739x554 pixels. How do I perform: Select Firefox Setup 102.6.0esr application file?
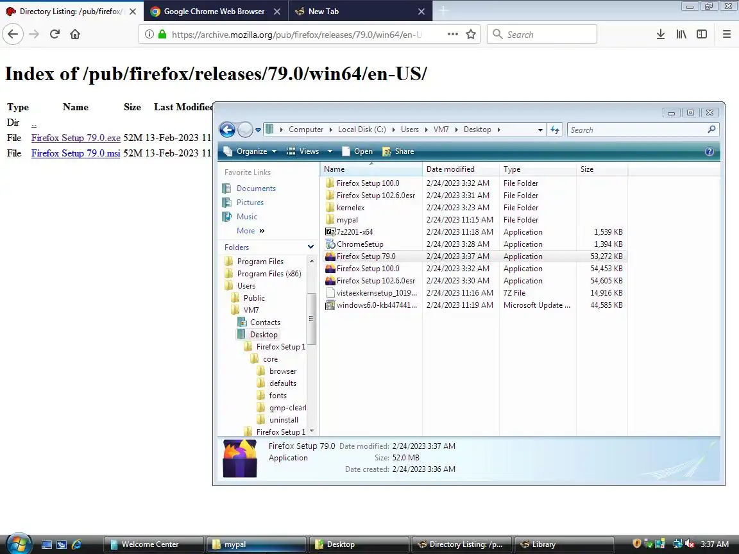coord(474,281)
